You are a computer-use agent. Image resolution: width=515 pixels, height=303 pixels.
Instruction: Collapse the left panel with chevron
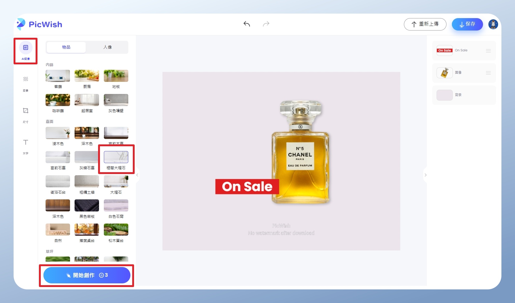pos(137,175)
